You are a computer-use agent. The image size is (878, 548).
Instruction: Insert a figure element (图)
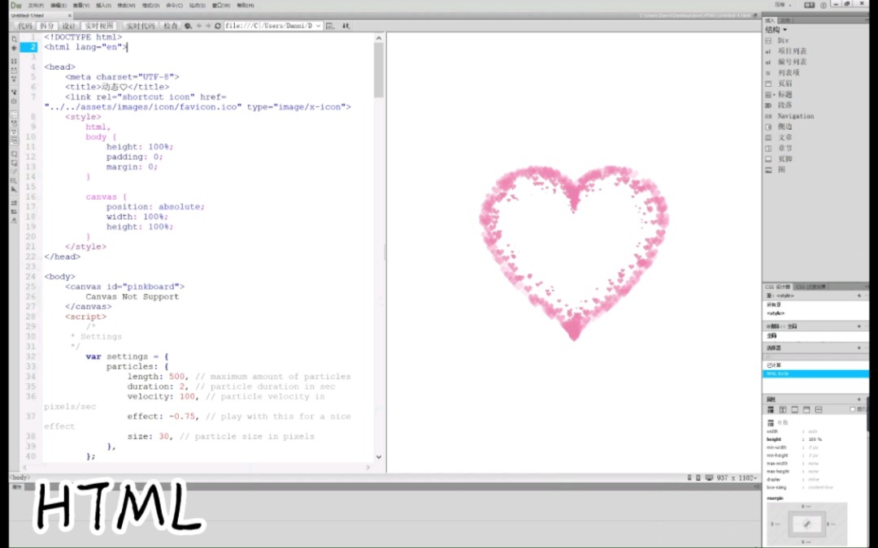[x=781, y=170]
